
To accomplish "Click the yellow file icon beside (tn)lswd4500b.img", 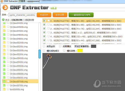I will pyautogui.click(x=4, y=27).
